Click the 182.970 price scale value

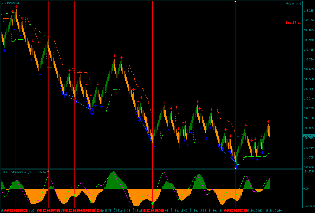click(309, 40)
